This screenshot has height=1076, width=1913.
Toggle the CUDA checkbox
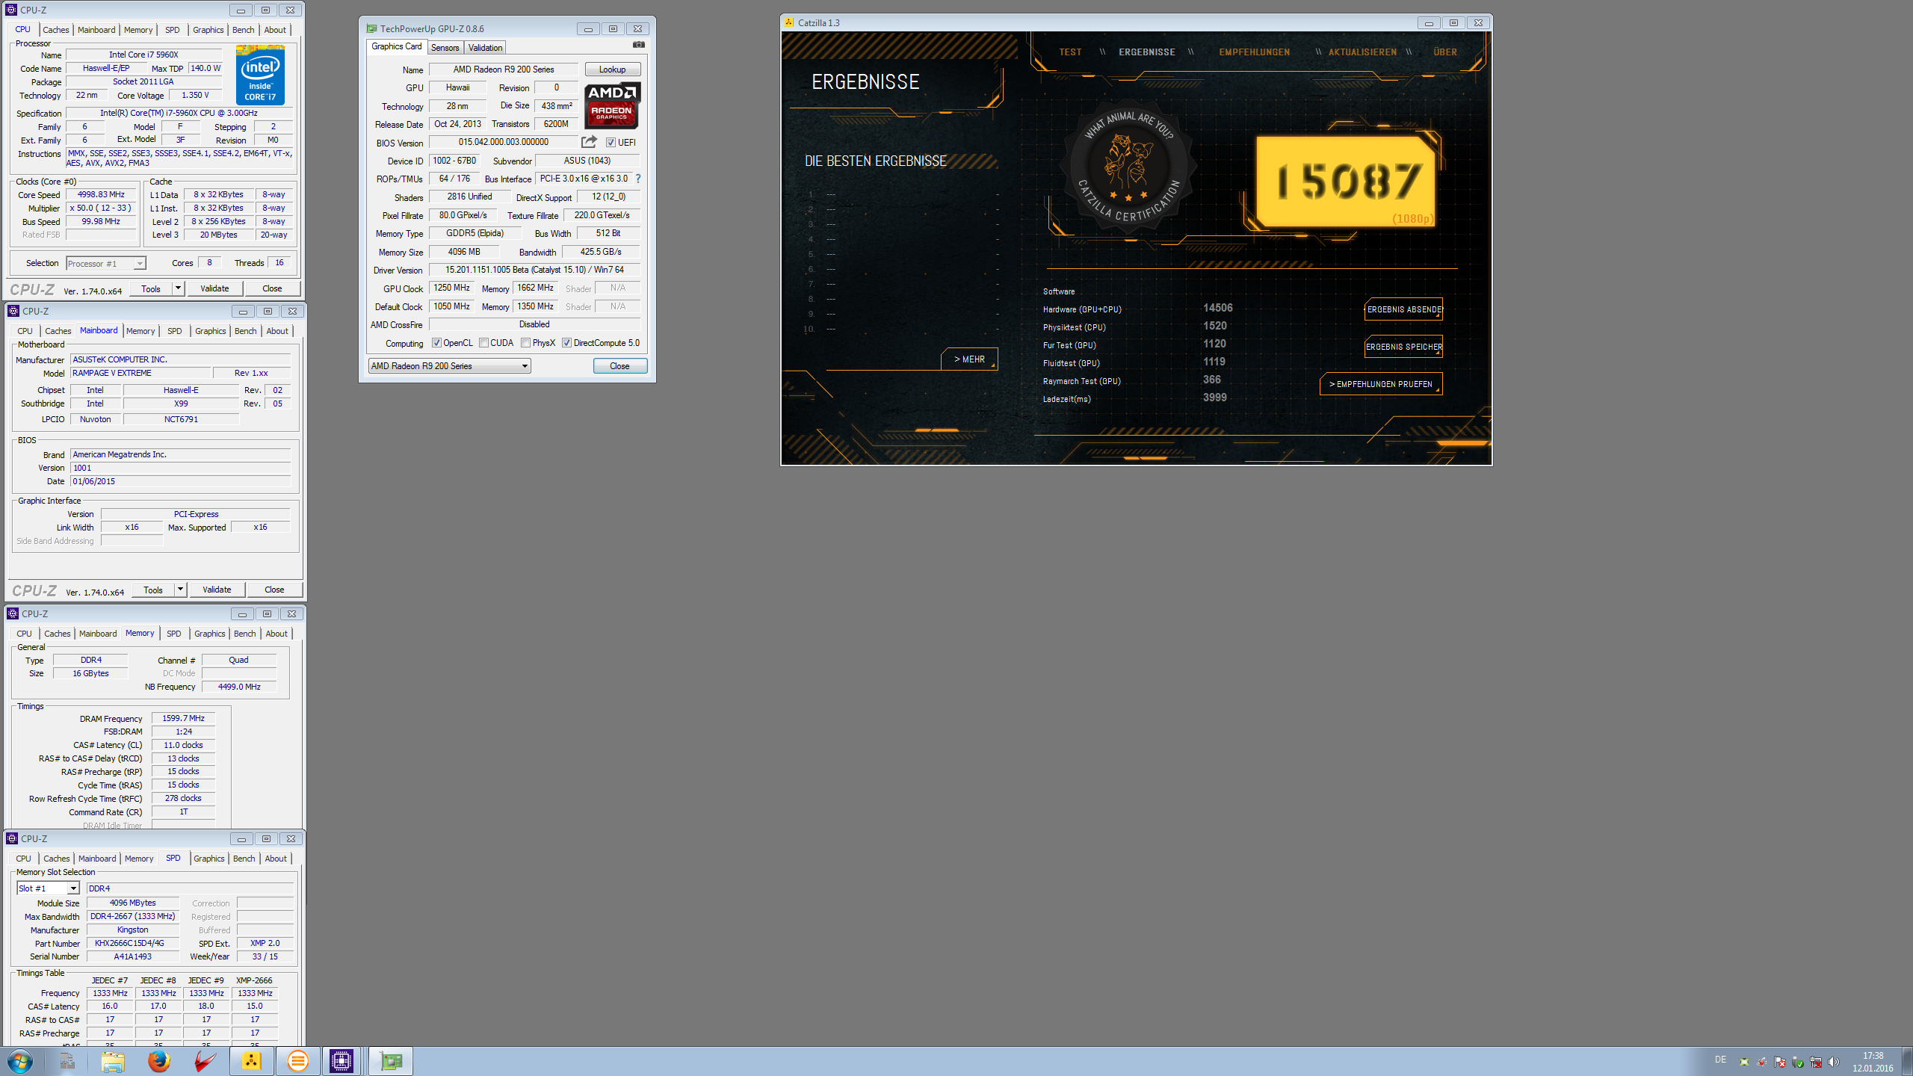point(483,343)
